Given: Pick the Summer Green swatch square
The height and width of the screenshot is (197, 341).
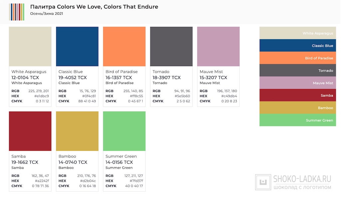Looking at the screenshot, I should tap(124, 131).
